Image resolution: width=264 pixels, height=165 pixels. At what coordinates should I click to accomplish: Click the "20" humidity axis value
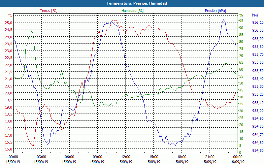click(x=241, y=125)
